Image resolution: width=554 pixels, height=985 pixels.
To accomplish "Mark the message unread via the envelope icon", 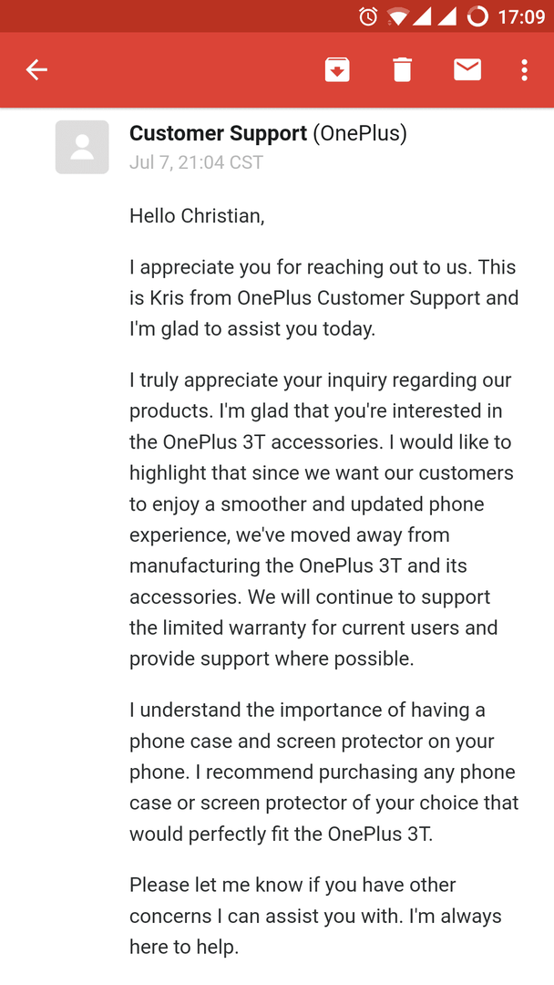I will point(467,69).
